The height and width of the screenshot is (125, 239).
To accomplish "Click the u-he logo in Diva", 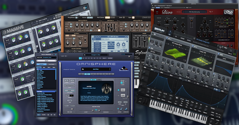I will 229,12.
